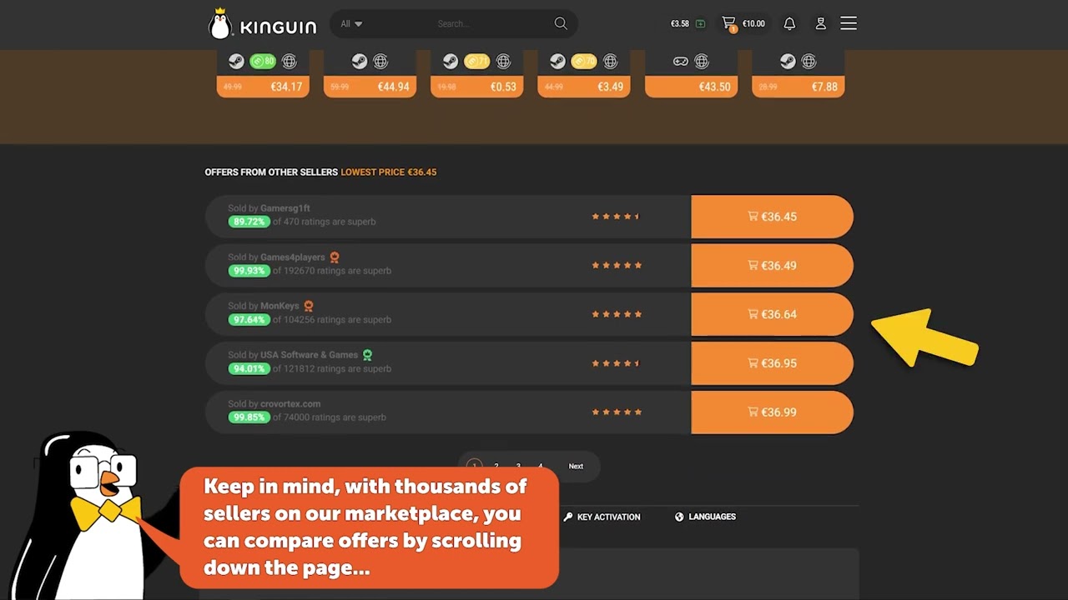This screenshot has height=600, width=1068.
Task: Click globe icon on the €7.88 card
Action: point(809,61)
